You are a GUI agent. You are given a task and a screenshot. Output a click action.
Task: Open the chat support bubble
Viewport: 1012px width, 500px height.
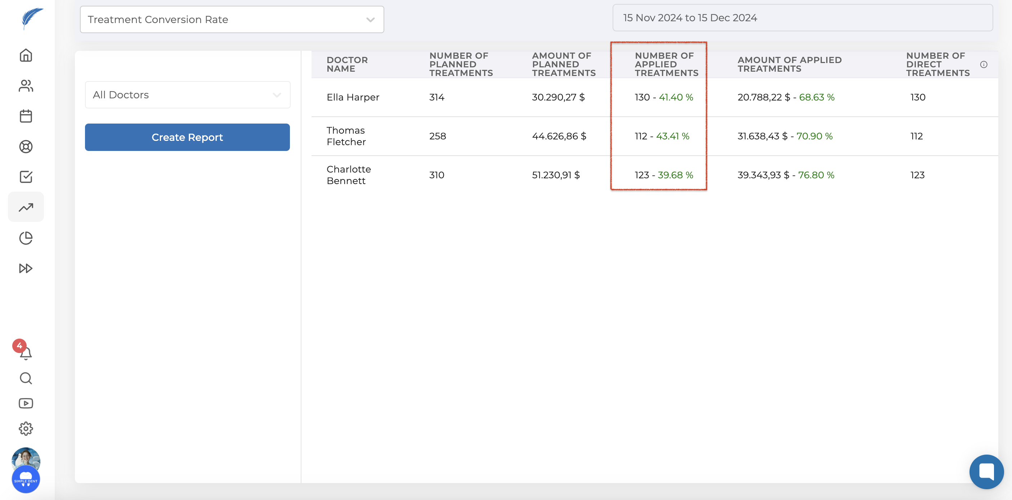click(x=986, y=471)
